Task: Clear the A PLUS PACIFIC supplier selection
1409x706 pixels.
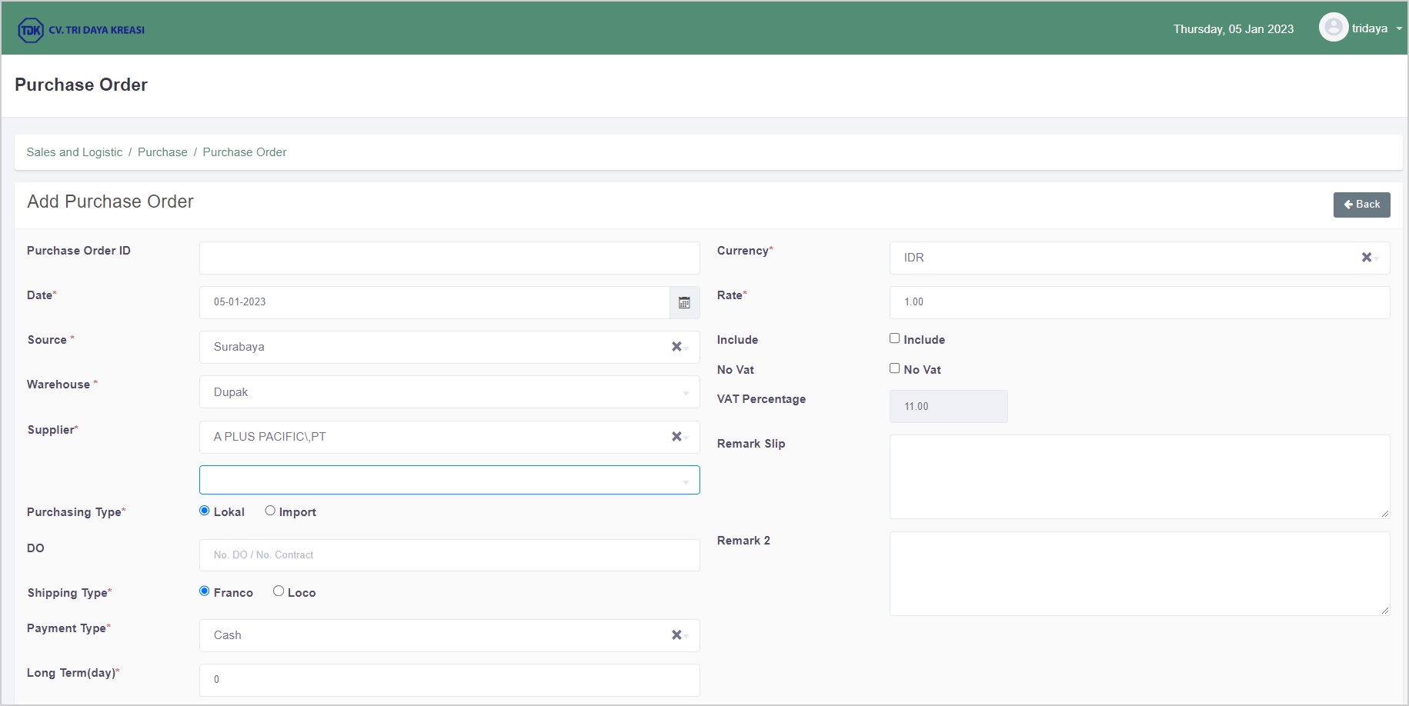Action: 676,437
